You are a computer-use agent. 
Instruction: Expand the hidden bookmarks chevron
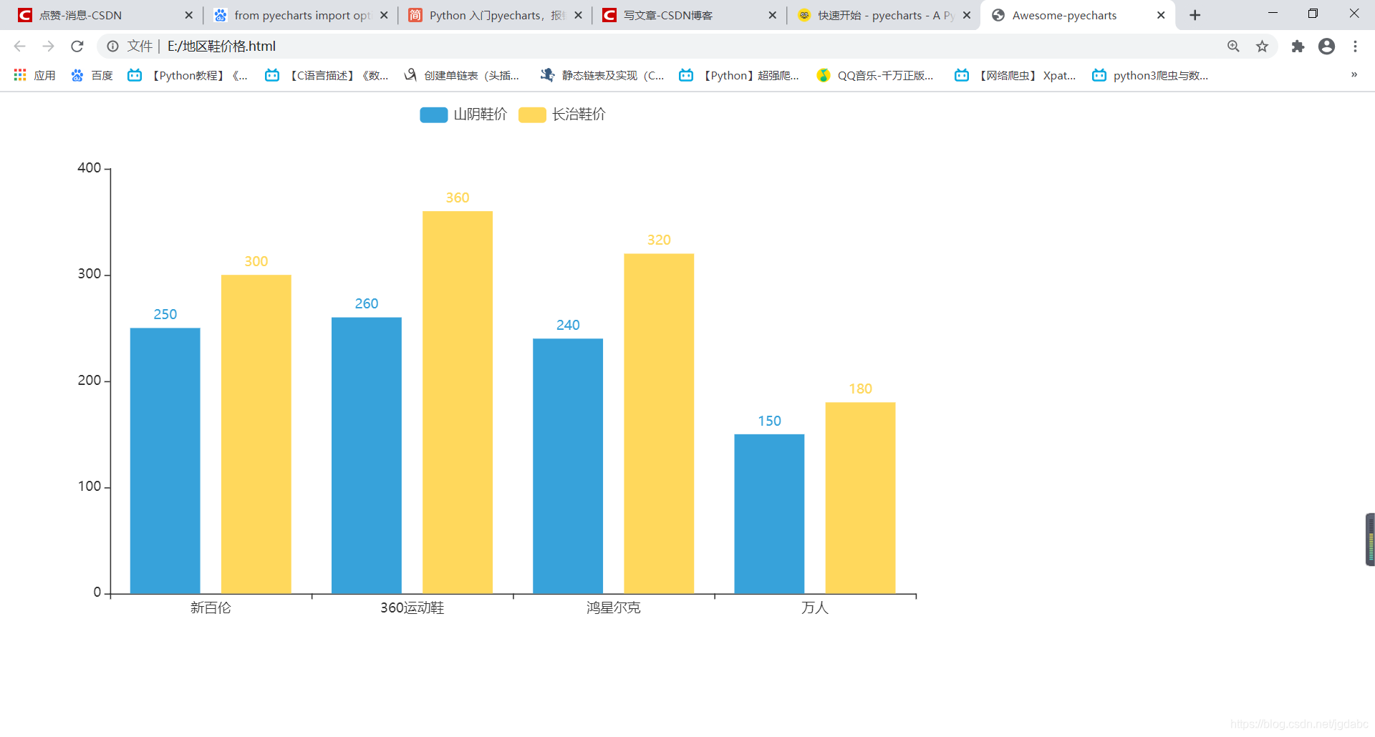coord(1354,74)
